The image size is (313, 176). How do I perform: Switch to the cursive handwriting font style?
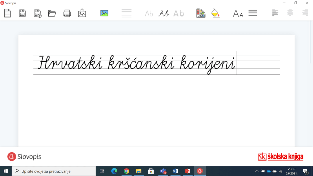coord(164,13)
